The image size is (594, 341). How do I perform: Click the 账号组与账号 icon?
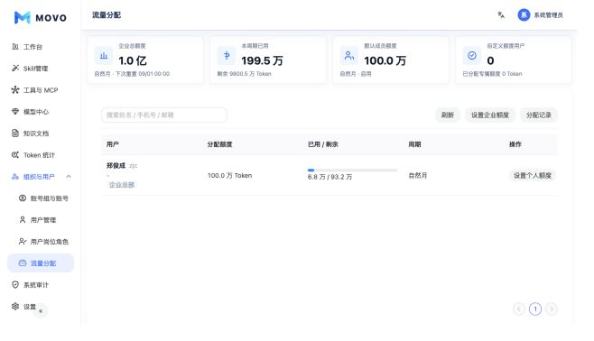tap(23, 198)
